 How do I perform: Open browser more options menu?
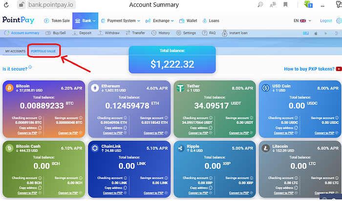(x=322, y=6)
